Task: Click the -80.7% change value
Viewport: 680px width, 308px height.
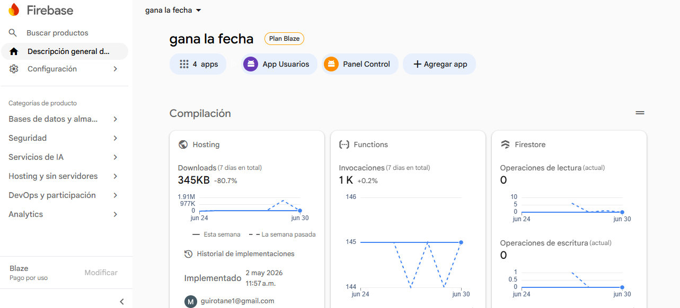Action: point(226,180)
